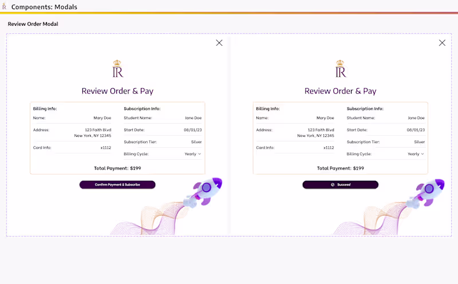Viewport: 458px width, 284px height.
Task: Click New York, NY 12345 in the left modal
Action: tap(93, 136)
